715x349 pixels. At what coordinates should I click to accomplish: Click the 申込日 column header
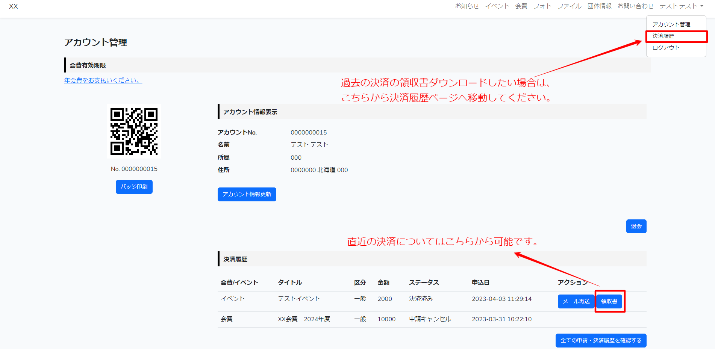coord(480,283)
